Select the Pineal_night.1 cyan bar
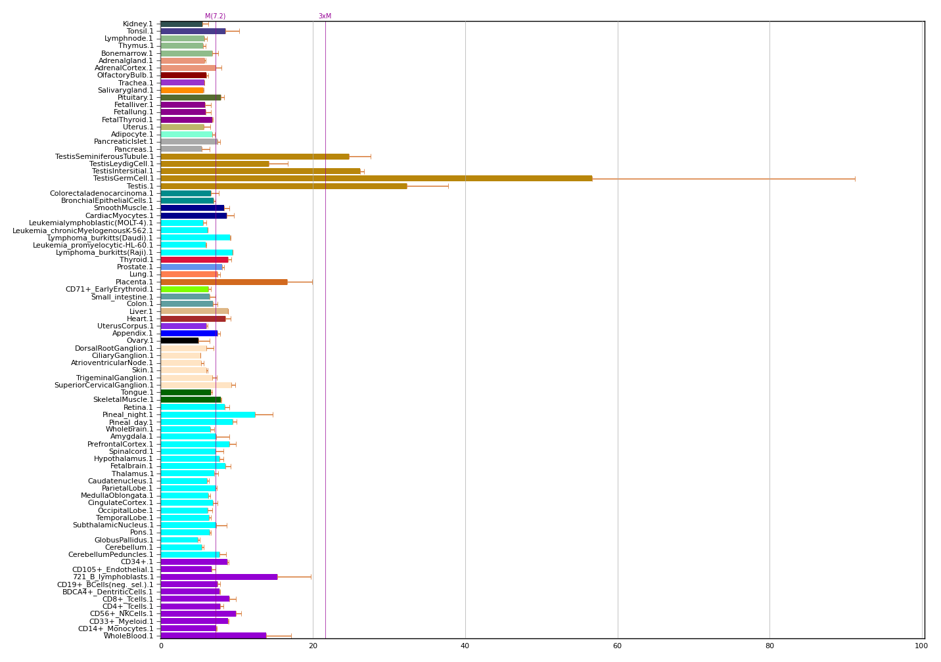This screenshot has height=662, width=941. (x=208, y=414)
